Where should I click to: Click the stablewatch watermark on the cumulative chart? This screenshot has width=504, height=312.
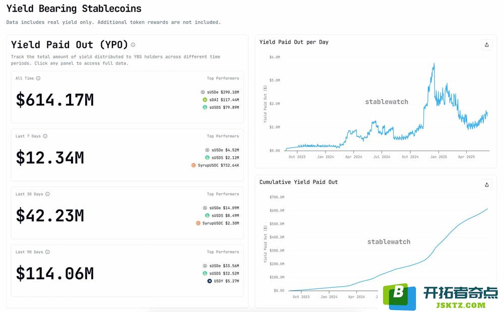(x=389, y=241)
